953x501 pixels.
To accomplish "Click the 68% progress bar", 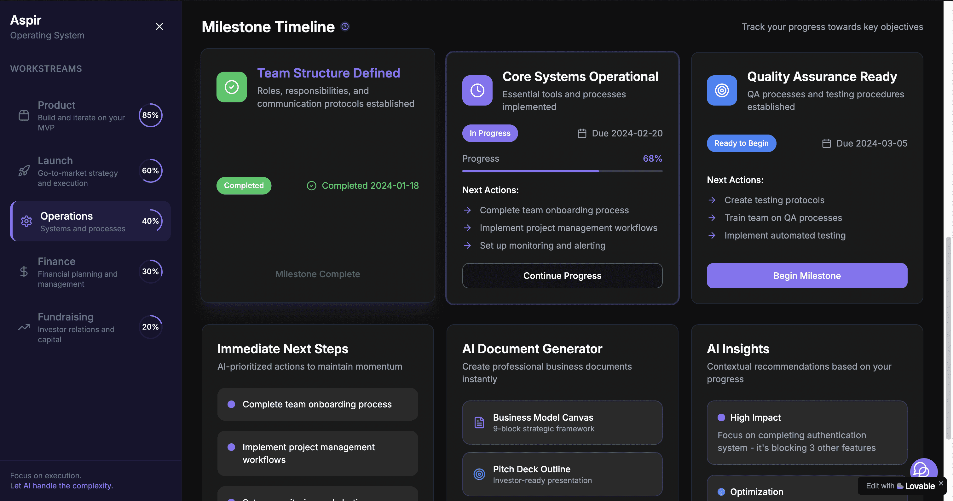I will click(x=562, y=171).
